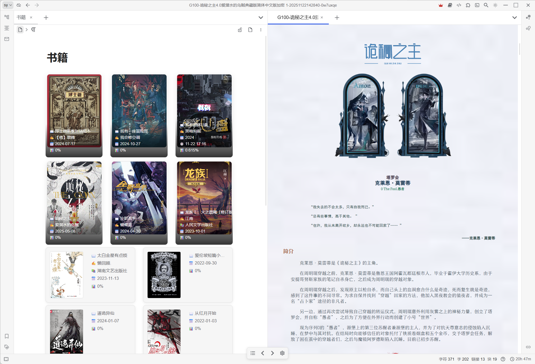The image size is (535, 364).
Task: Toggle the document edit lock icon
Action: tap(240, 30)
